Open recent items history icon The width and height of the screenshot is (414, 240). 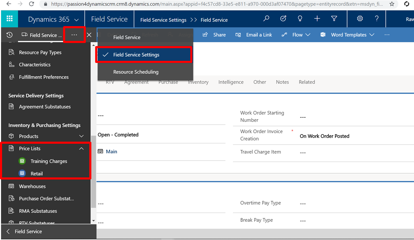click(x=10, y=35)
